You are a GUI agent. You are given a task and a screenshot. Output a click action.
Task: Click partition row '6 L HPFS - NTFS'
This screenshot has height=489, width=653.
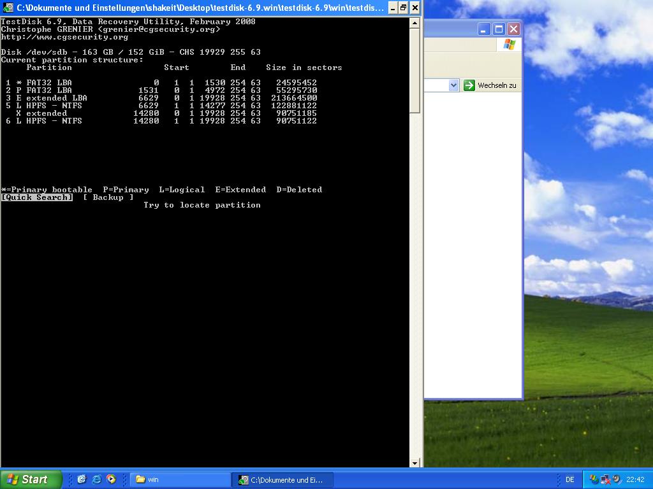(161, 121)
